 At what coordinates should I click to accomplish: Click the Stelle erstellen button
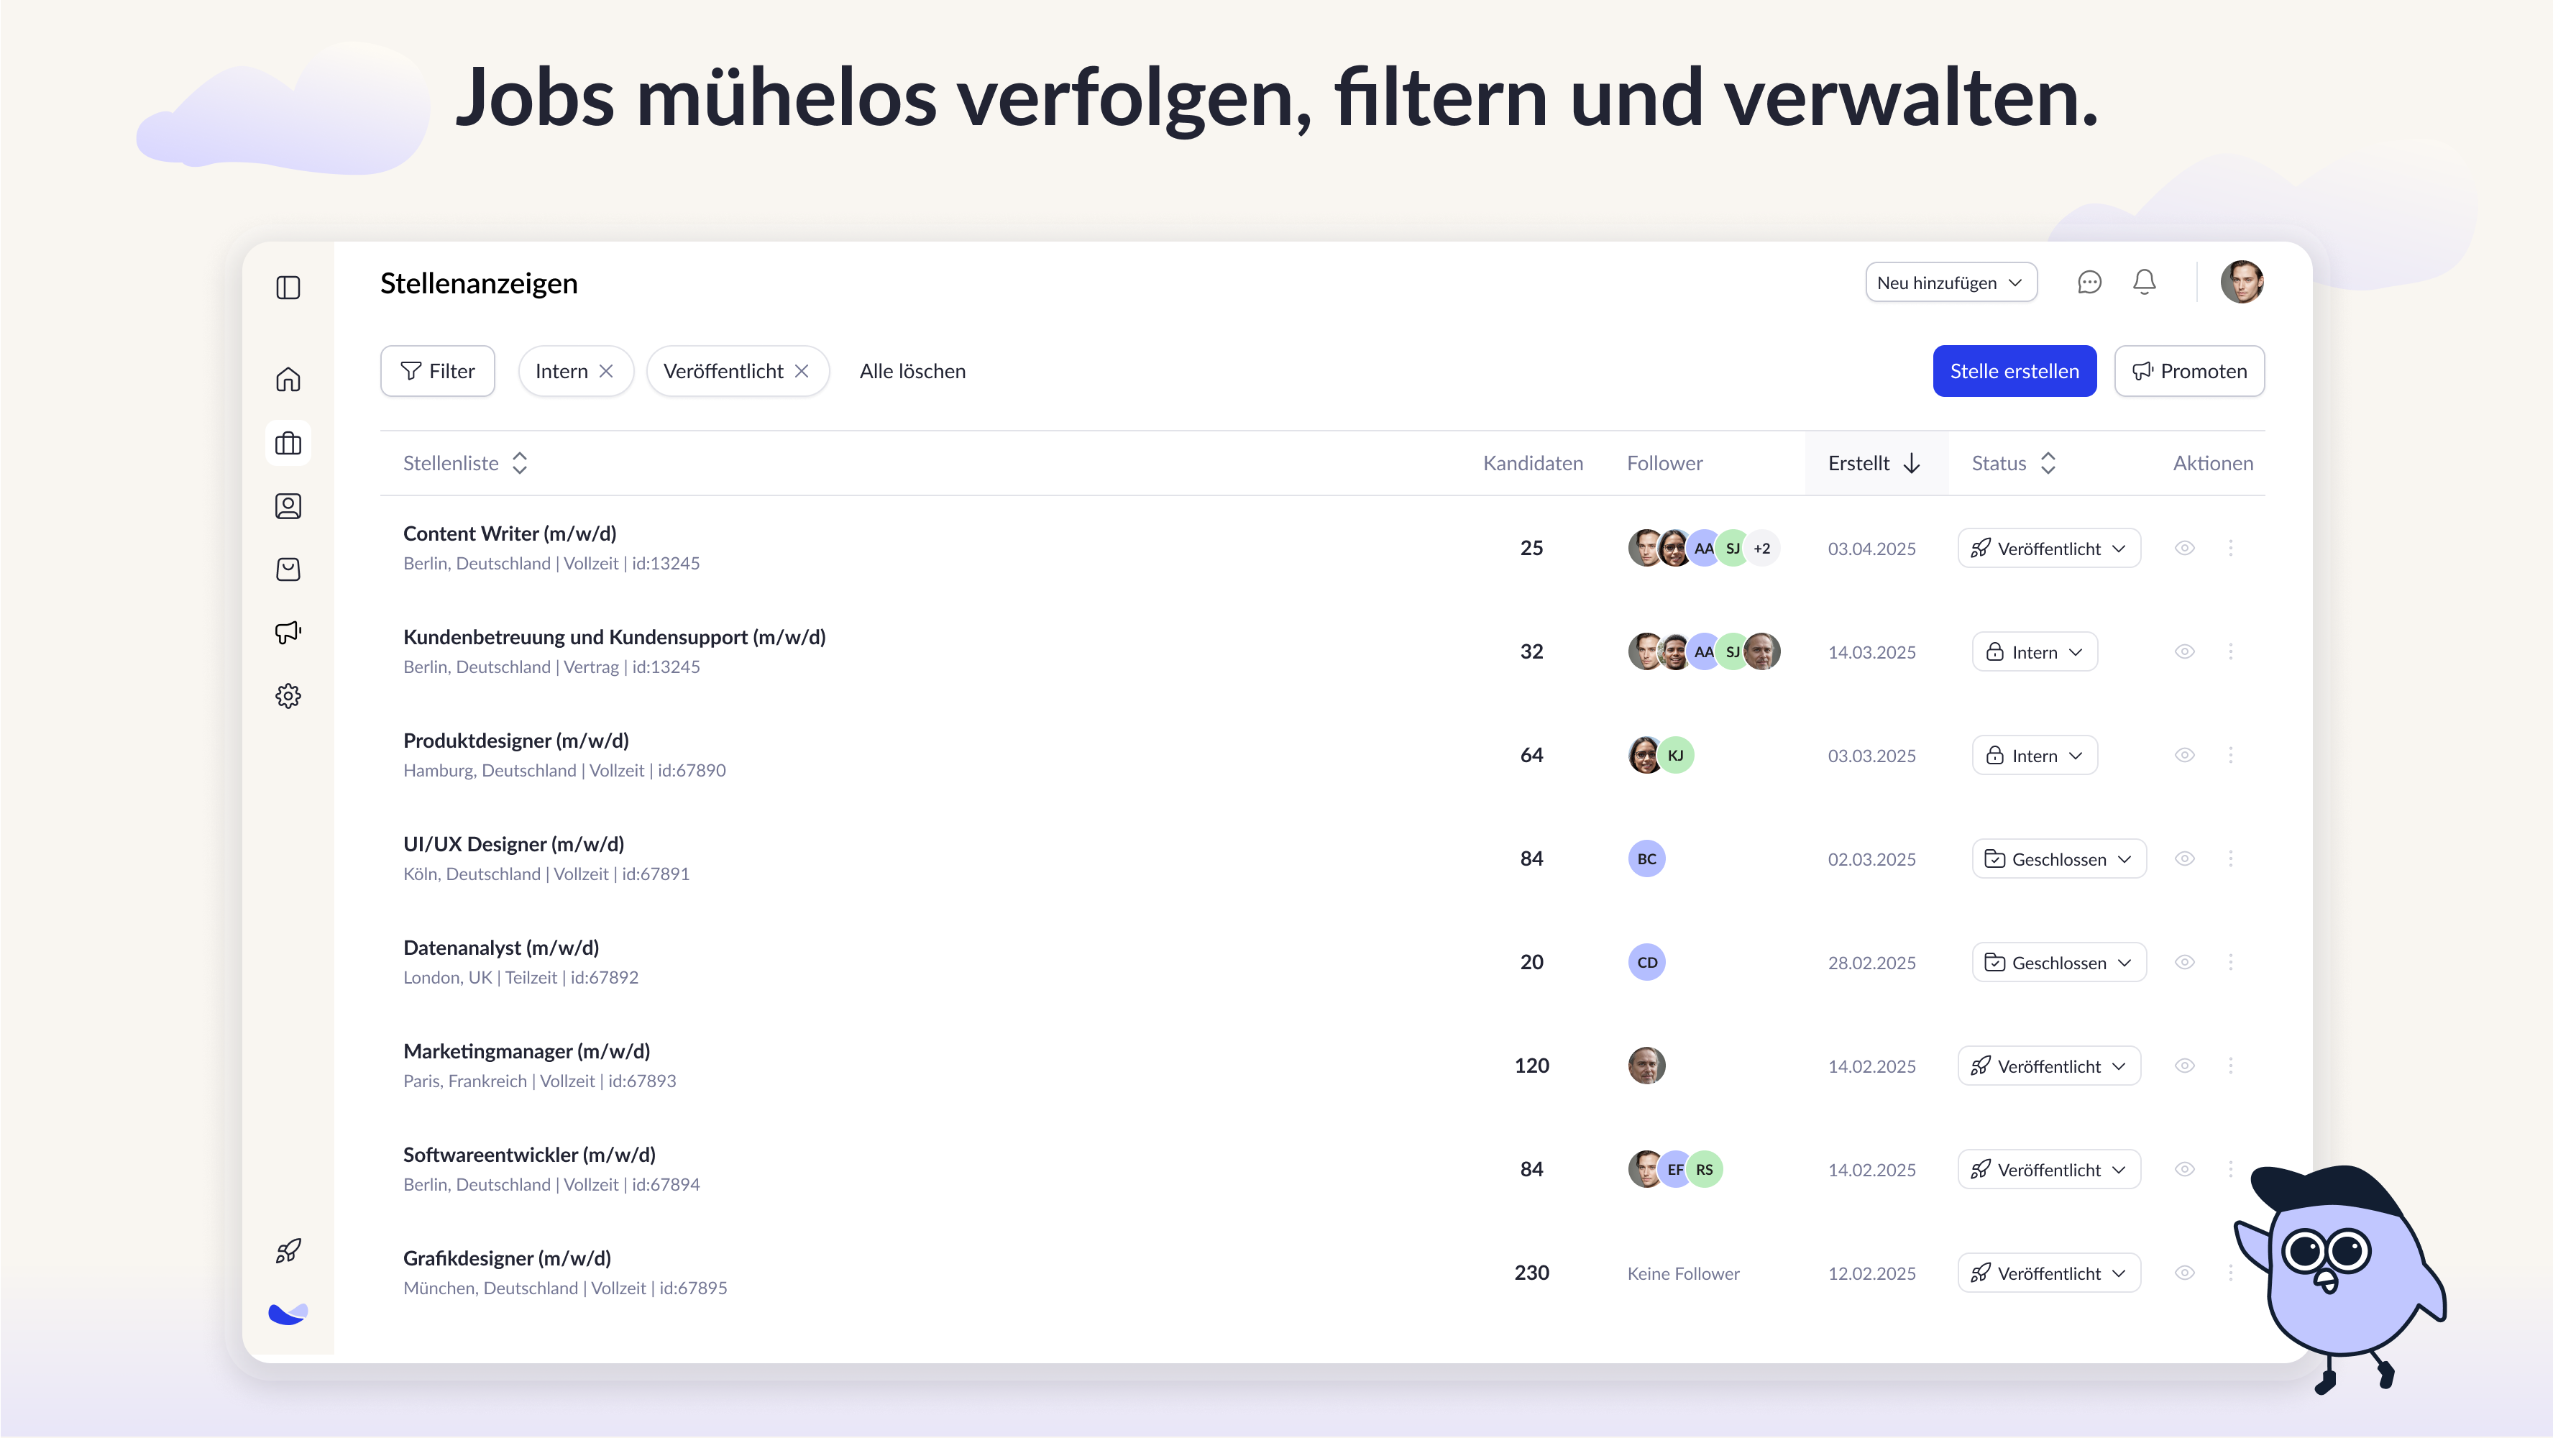2014,371
